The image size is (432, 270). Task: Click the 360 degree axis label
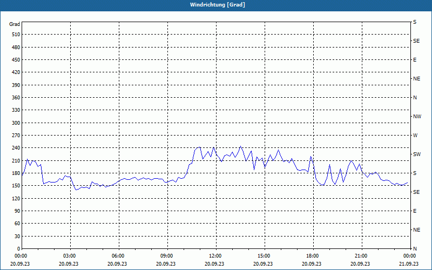click(x=16, y=98)
